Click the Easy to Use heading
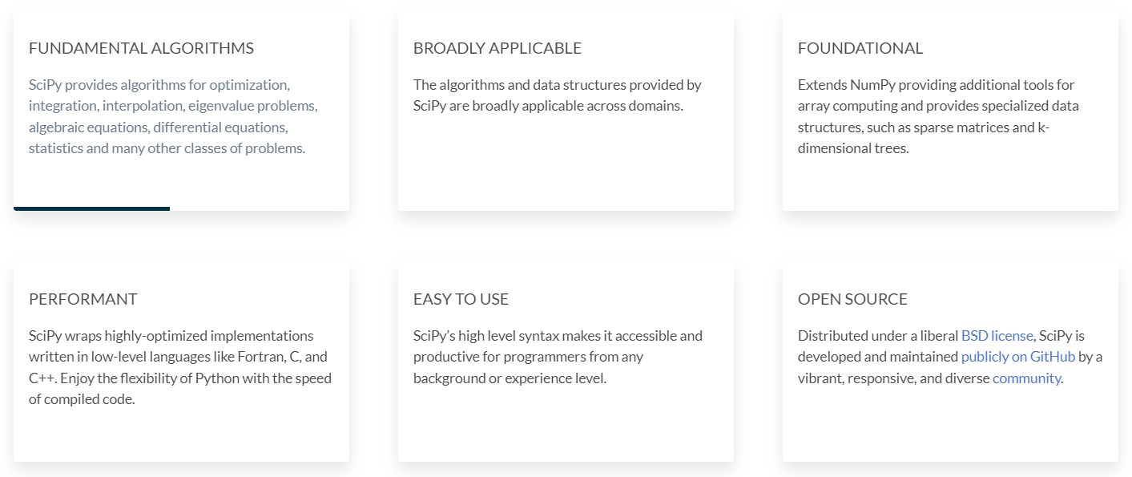 [x=460, y=299]
